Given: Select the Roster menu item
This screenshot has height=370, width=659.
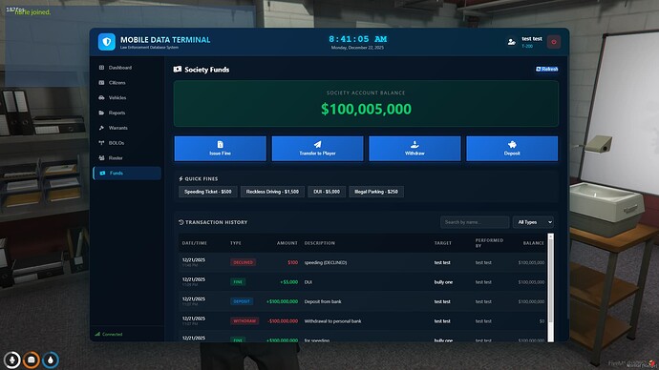Looking at the screenshot, I should tap(127, 158).
